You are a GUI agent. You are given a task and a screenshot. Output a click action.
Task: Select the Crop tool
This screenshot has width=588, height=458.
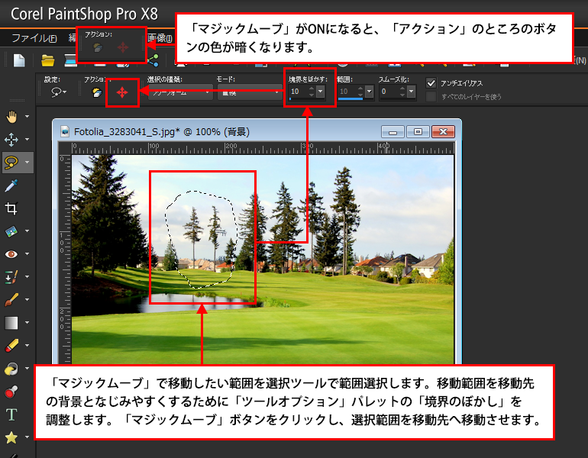[x=11, y=208]
